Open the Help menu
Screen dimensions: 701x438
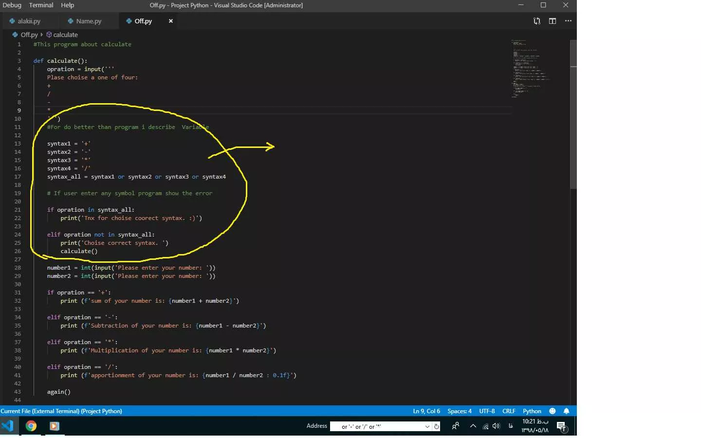tap(67, 5)
